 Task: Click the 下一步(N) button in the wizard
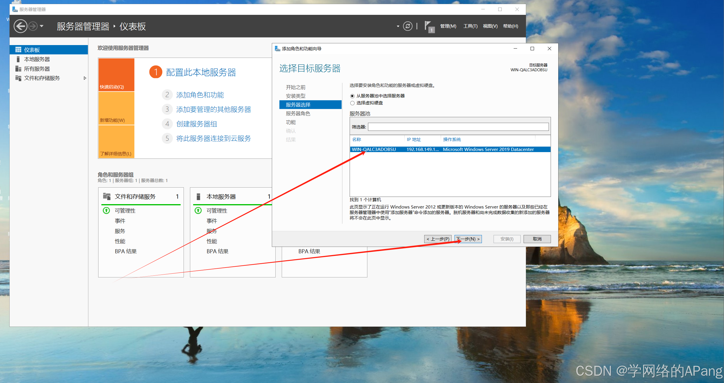coord(468,239)
